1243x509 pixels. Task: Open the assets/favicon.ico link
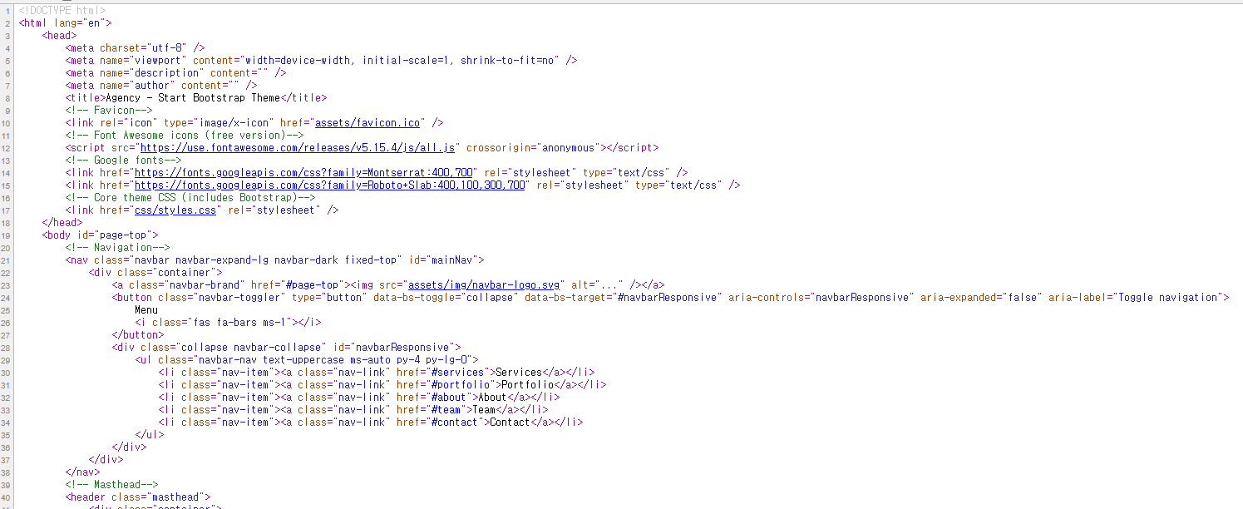[x=368, y=123]
